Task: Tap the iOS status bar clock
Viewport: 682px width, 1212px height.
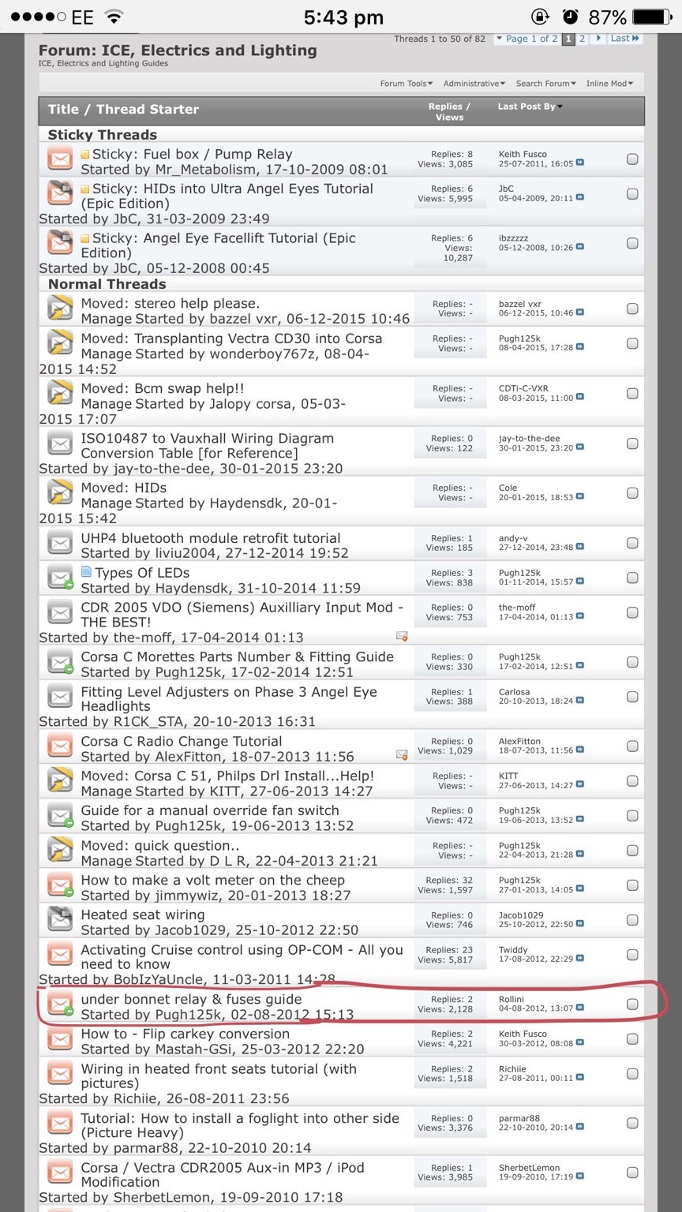Action: 343,17
